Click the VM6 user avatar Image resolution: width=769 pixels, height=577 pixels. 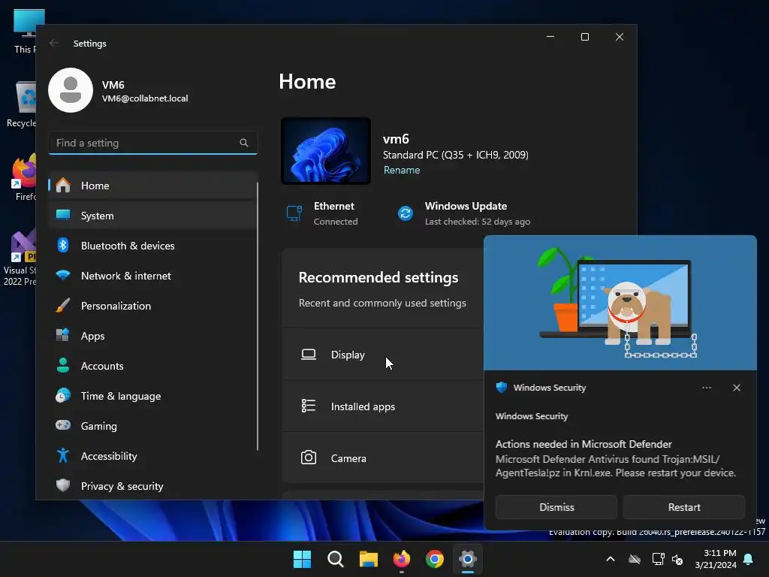[x=71, y=90]
